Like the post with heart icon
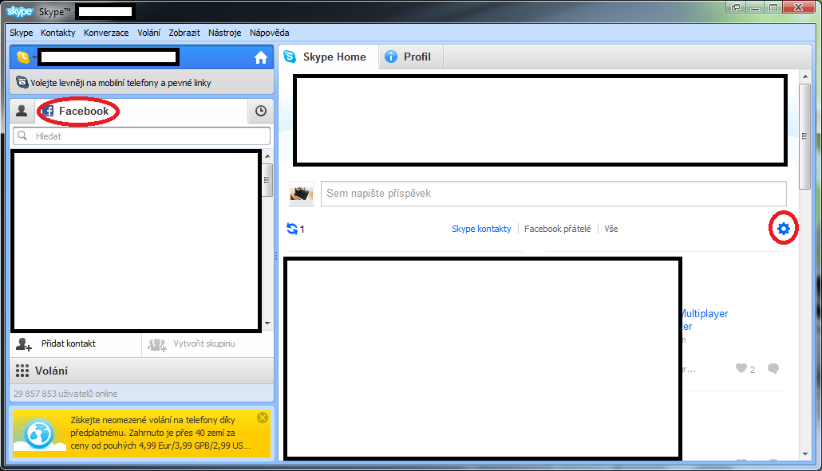The height and width of the screenshot is (471, 822). 741,368
